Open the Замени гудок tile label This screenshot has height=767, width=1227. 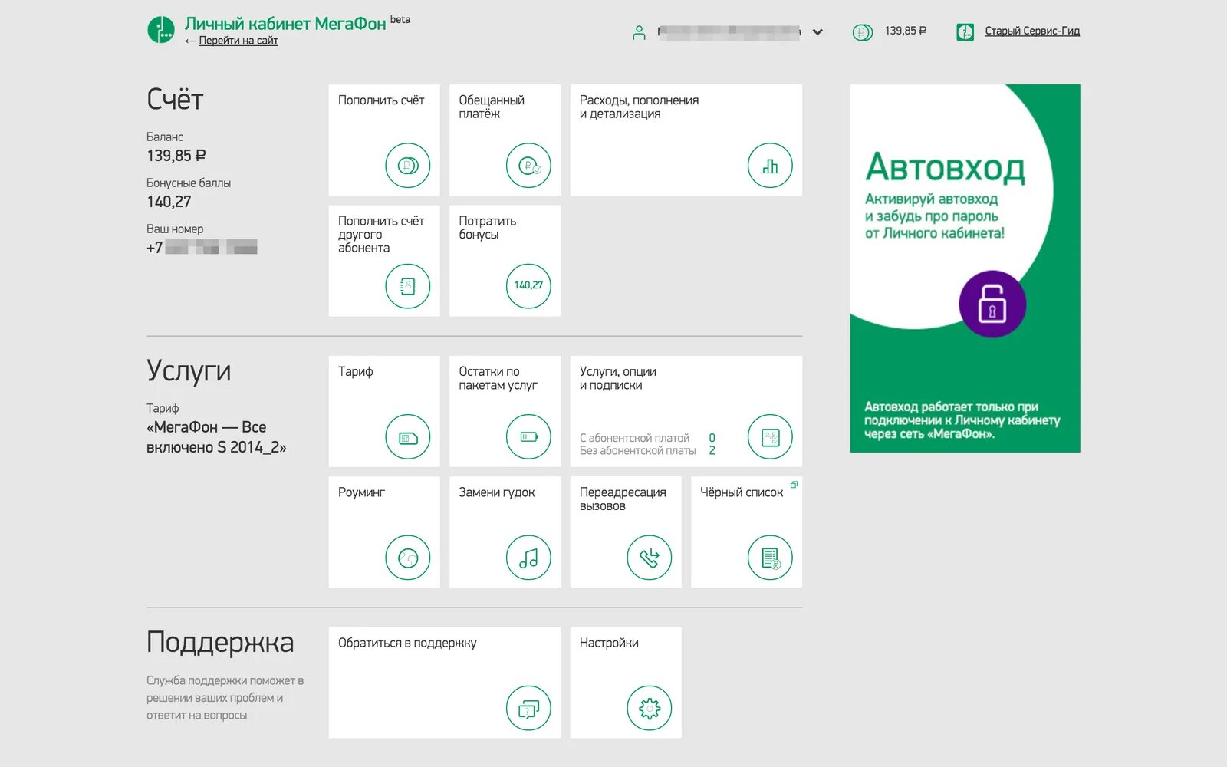pos(497,493)
